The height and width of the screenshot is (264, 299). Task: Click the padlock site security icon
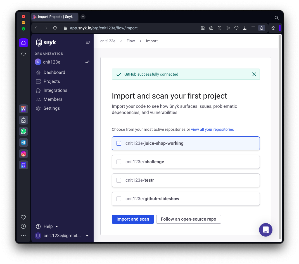click(65, 28)
